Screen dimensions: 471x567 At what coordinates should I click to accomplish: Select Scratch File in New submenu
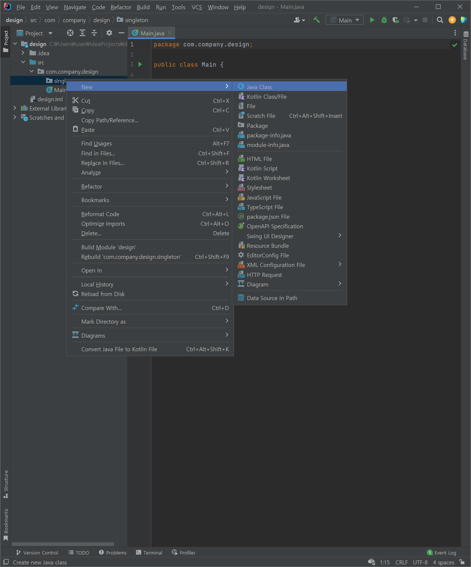click(x=290, y=116)
